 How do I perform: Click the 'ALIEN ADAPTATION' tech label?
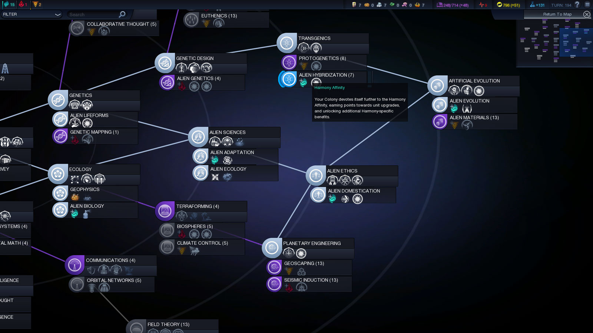point(232,152)
